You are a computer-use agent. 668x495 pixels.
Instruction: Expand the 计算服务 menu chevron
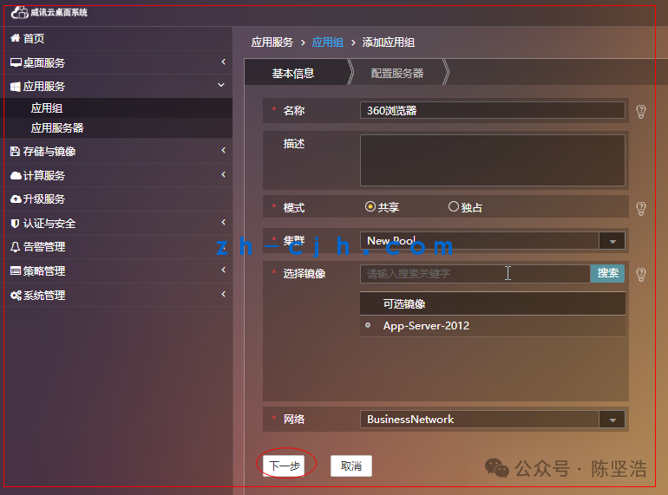click(223, 174)
